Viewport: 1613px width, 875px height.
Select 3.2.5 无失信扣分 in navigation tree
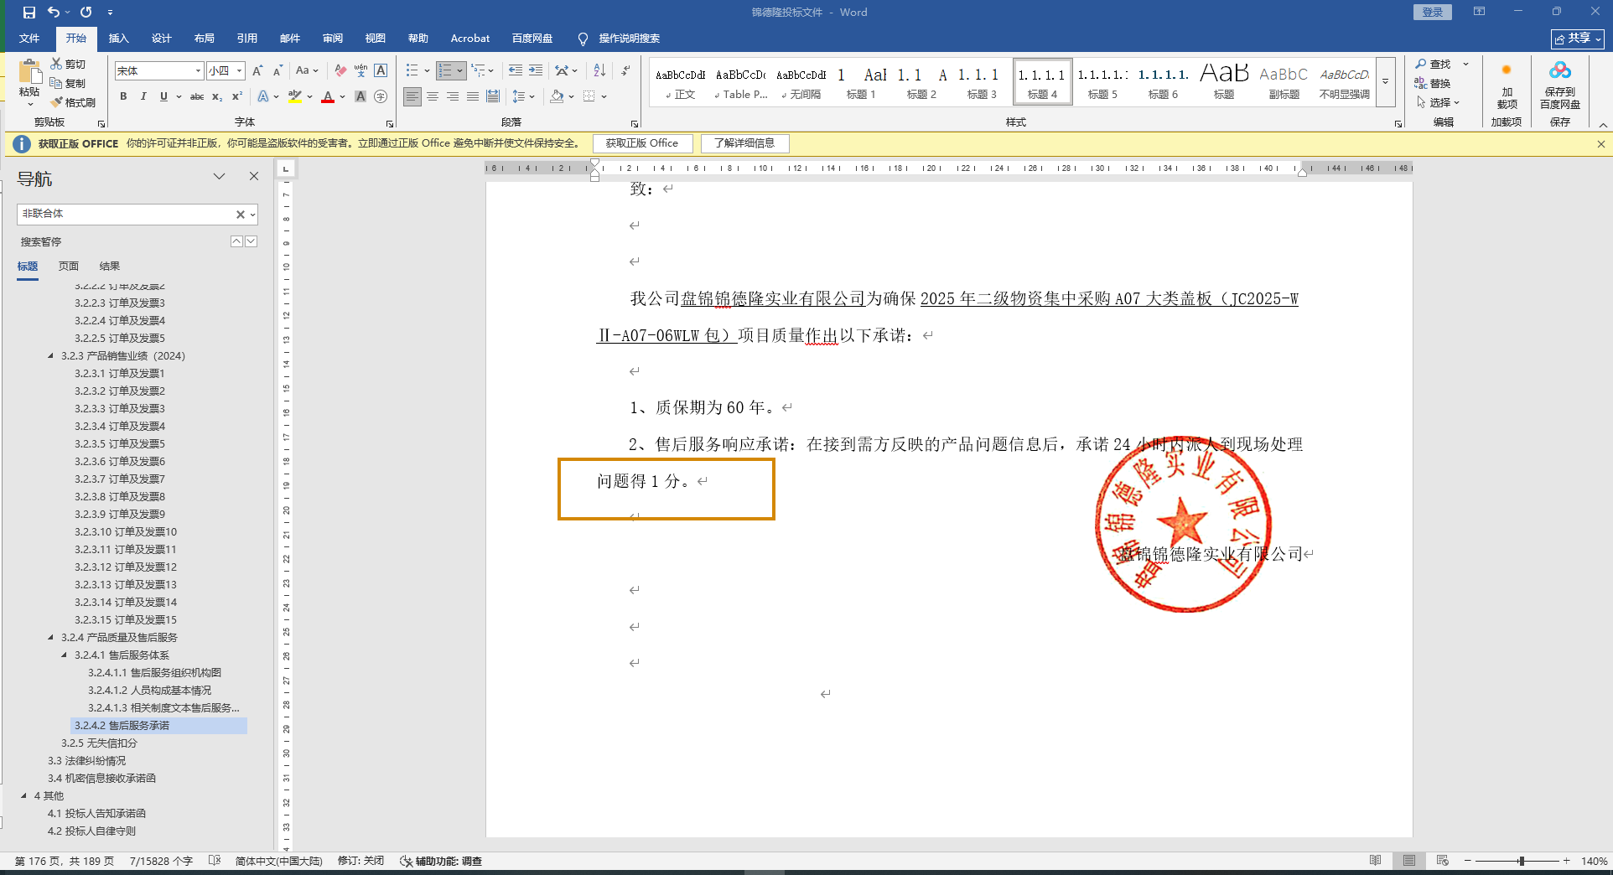99,743
